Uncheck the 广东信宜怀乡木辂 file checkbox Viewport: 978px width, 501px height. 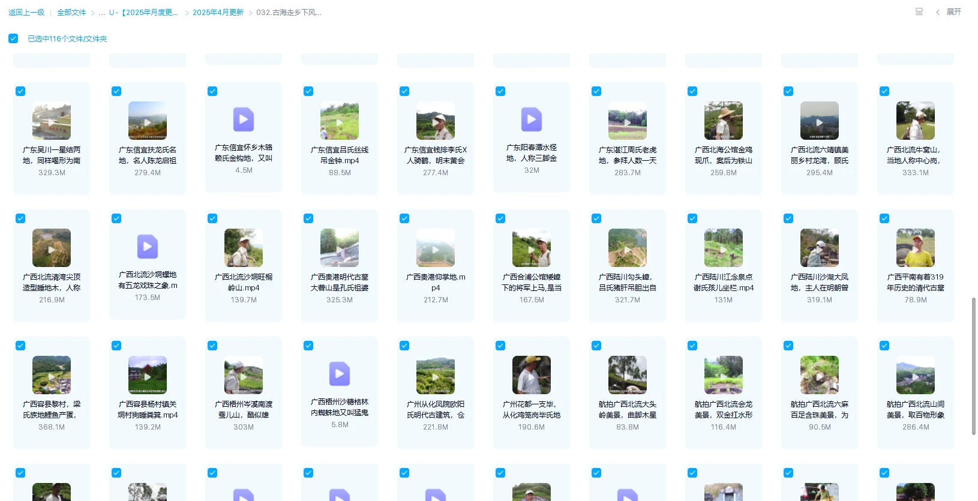click(212, 91)
